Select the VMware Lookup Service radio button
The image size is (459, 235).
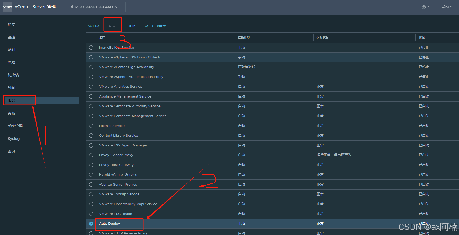[x=91, y=194]
